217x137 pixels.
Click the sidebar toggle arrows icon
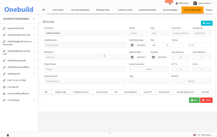[x=43, y=10]
